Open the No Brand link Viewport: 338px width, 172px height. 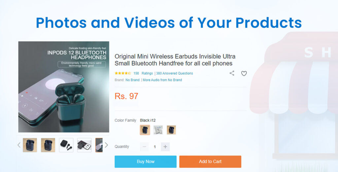tap(133, 80)
